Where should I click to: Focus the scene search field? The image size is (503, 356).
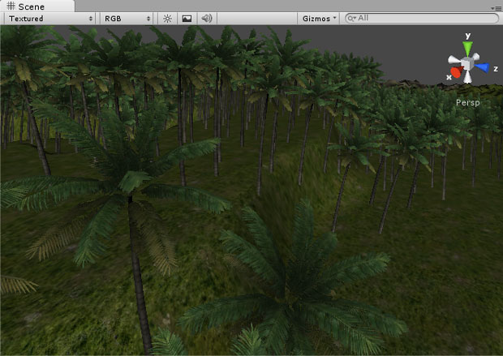[x=422, y=18]
